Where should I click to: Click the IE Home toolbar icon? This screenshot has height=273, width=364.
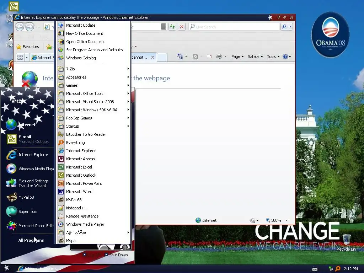[180, 57]
